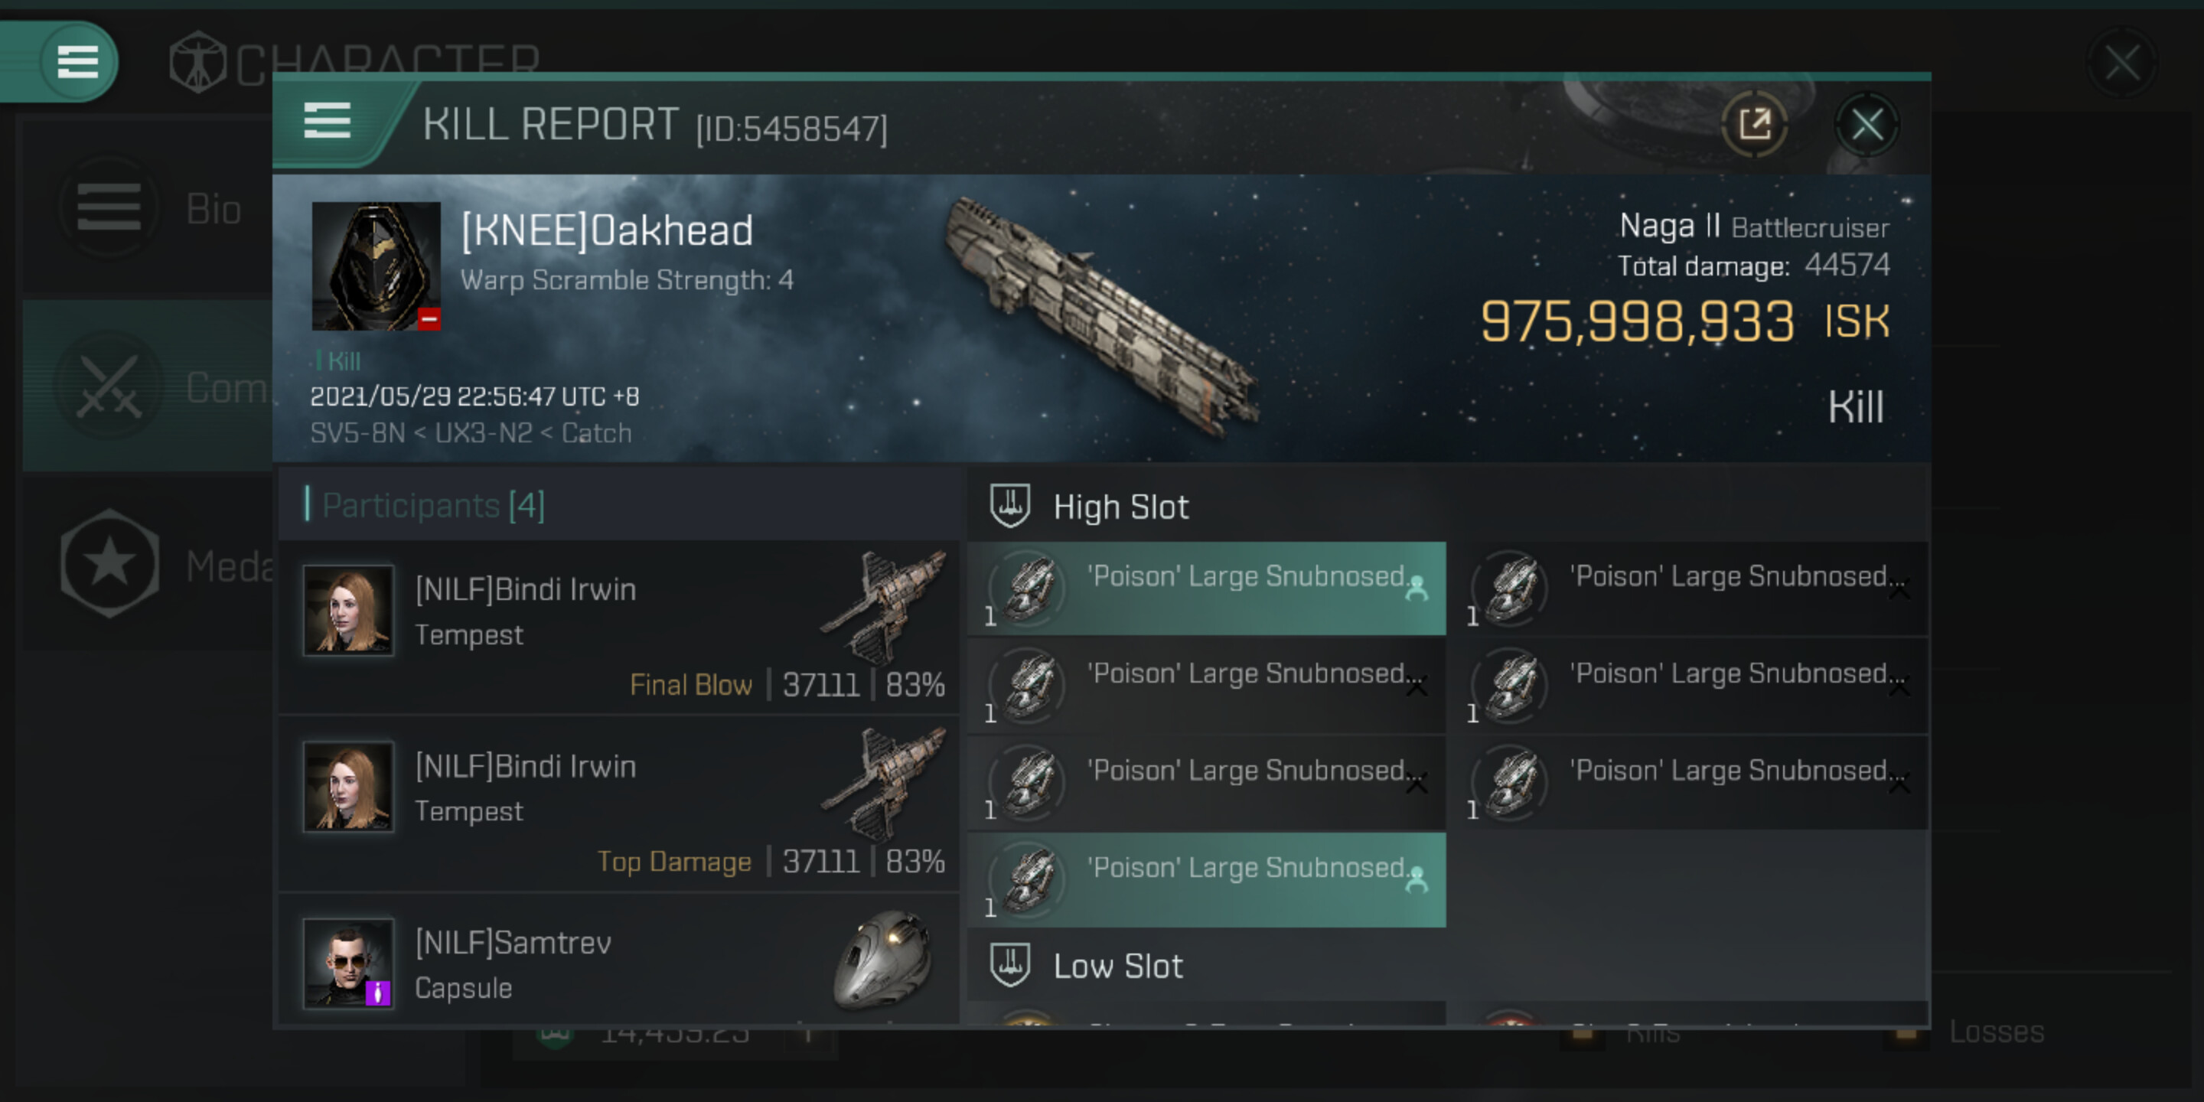Click the SV5-8N system location link
This screenshot has height=1102, width=2204.
coord(357,433)
